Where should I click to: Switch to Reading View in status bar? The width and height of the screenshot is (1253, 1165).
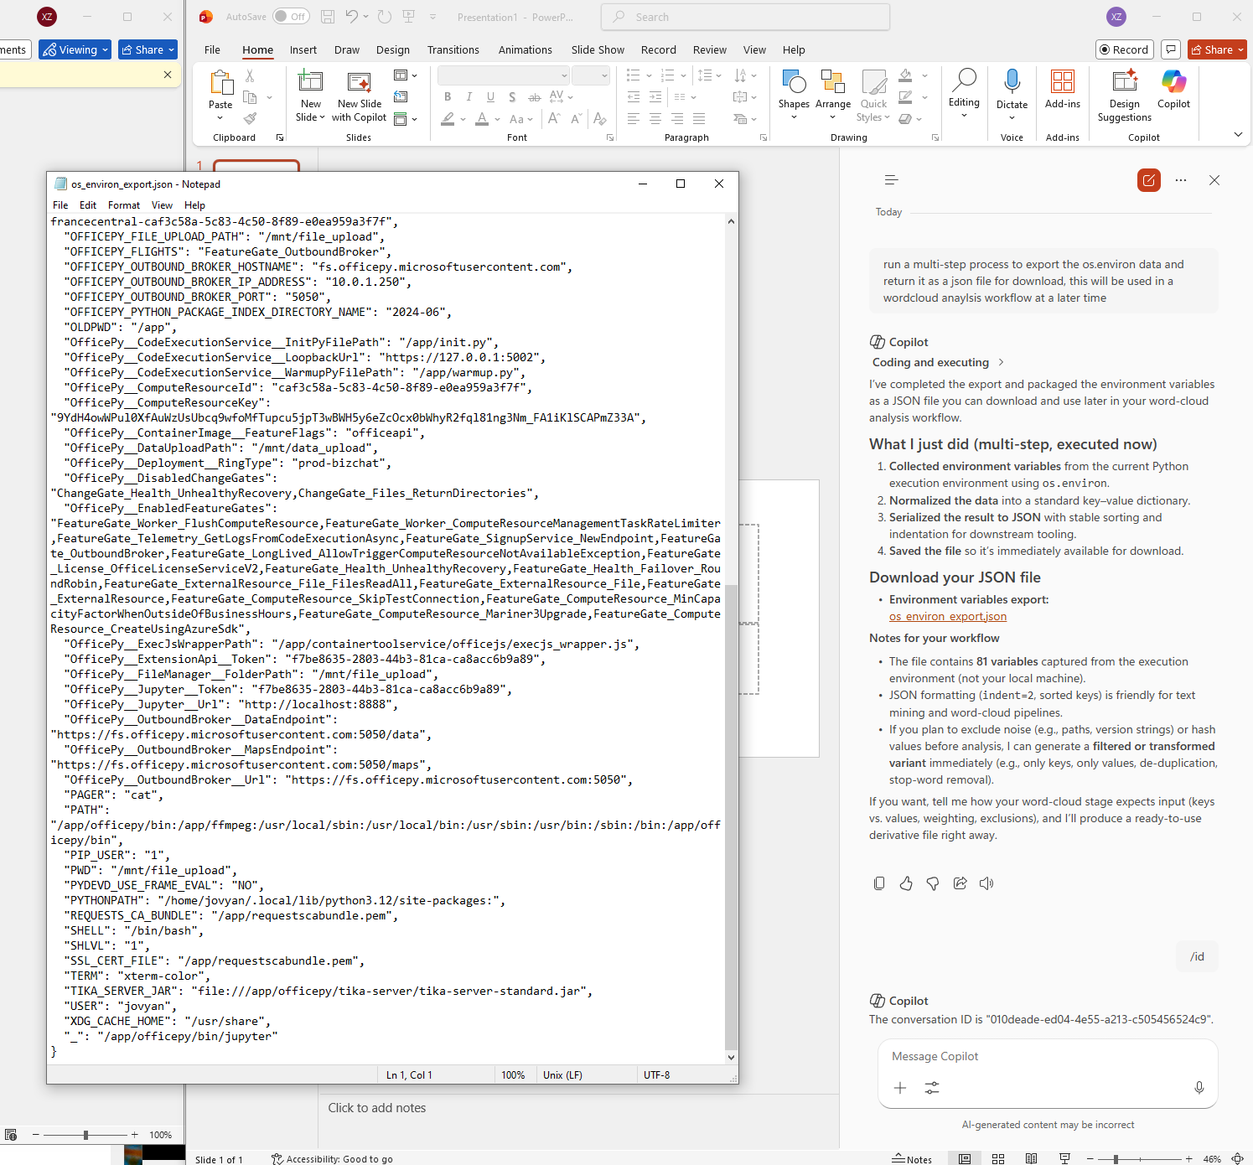coord(1031,1159)
